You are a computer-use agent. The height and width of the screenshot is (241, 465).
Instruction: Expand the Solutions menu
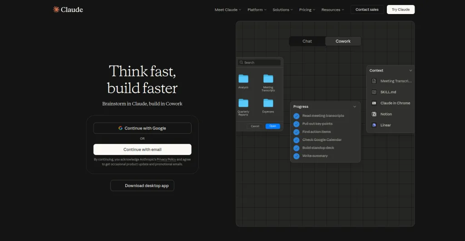282,10
